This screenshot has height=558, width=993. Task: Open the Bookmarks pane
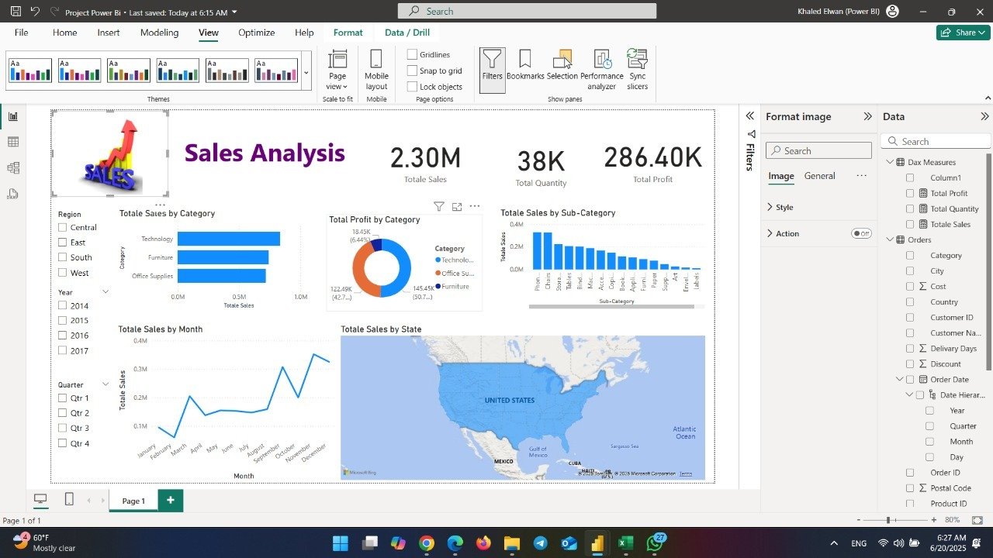coord(525,65)
